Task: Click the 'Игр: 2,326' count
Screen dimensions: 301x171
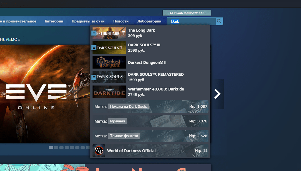Action: pos(198,136)
